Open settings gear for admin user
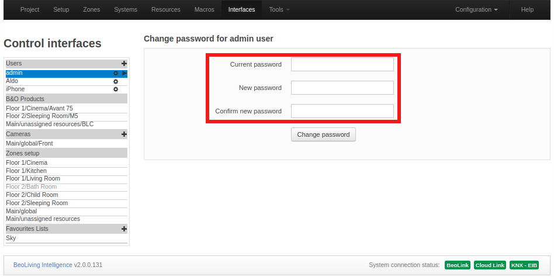 pos(116,73)
